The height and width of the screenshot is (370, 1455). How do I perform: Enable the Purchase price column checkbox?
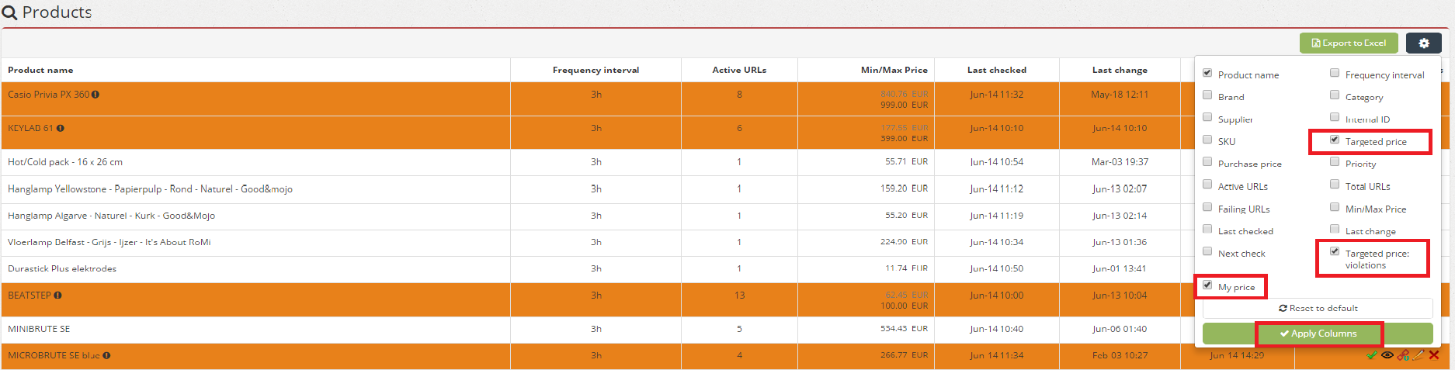coord(1207,161)
